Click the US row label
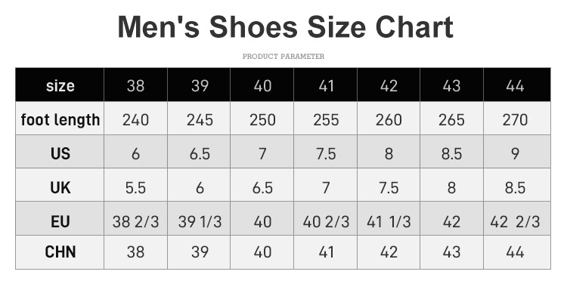This screenshot has width=567, height=290. coord(60,152)
